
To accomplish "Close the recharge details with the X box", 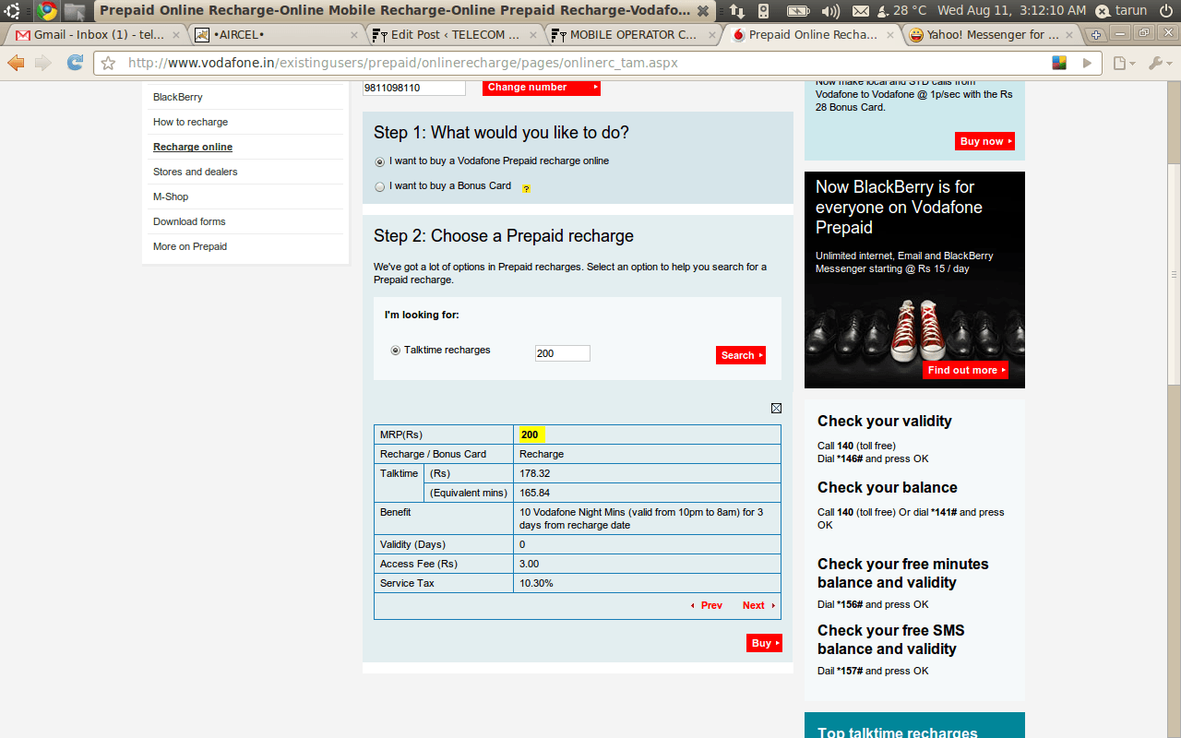I will click(x=776, y=408).
